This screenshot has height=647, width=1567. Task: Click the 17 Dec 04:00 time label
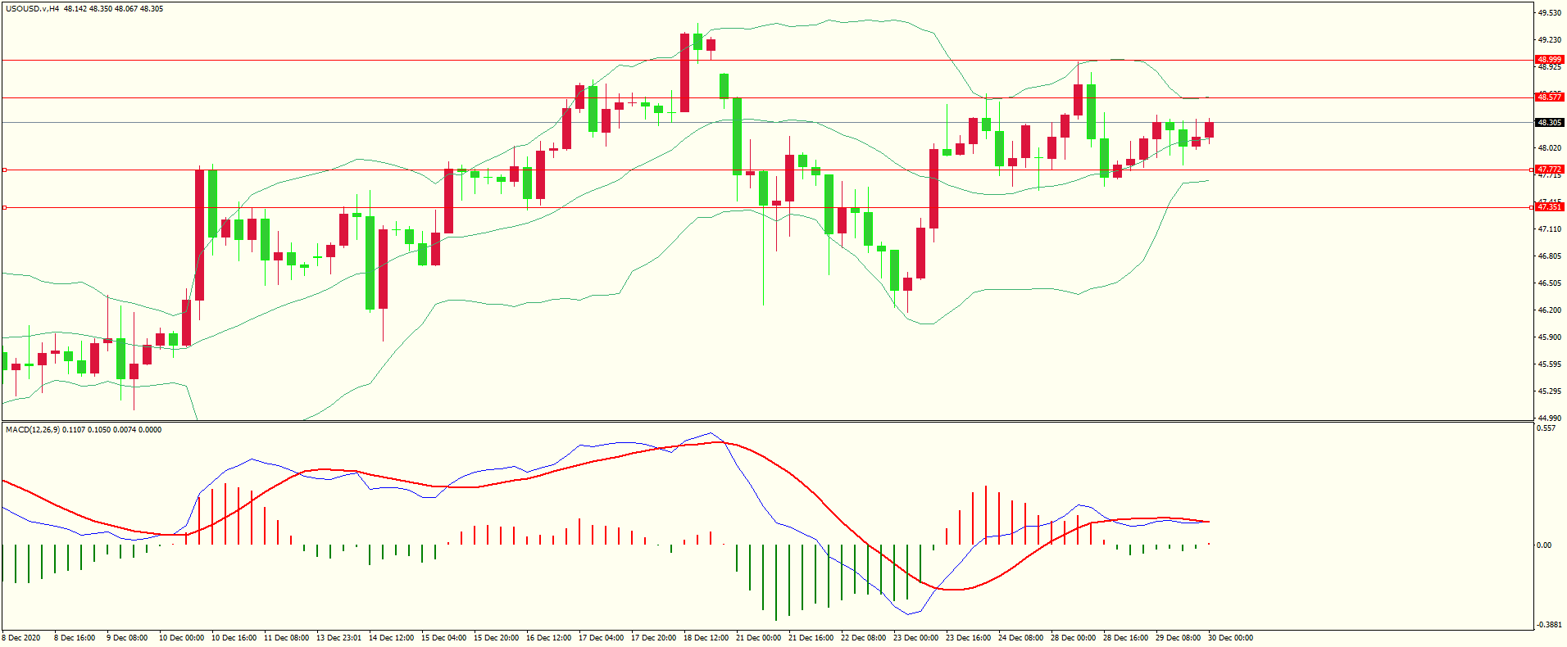(601, 638)
